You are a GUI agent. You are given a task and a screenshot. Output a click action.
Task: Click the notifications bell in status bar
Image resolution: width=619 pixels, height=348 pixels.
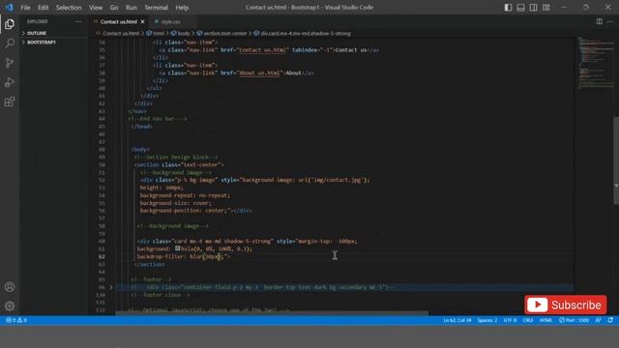pos(610,320)
